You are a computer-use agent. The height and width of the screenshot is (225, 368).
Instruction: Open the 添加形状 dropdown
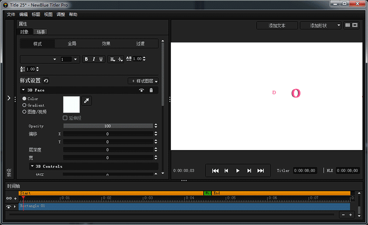pos(321,26)
